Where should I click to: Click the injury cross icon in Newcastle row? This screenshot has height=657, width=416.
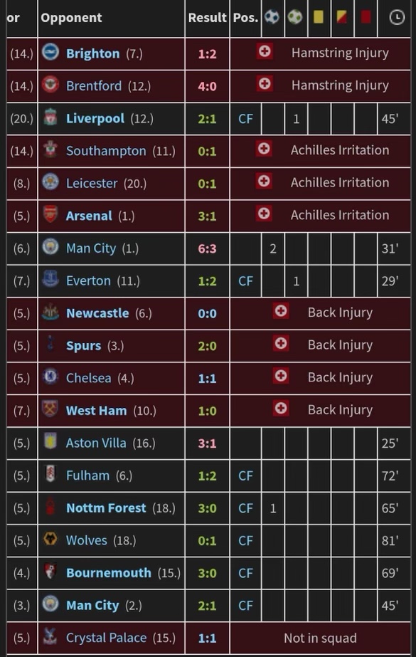point(281,312)
